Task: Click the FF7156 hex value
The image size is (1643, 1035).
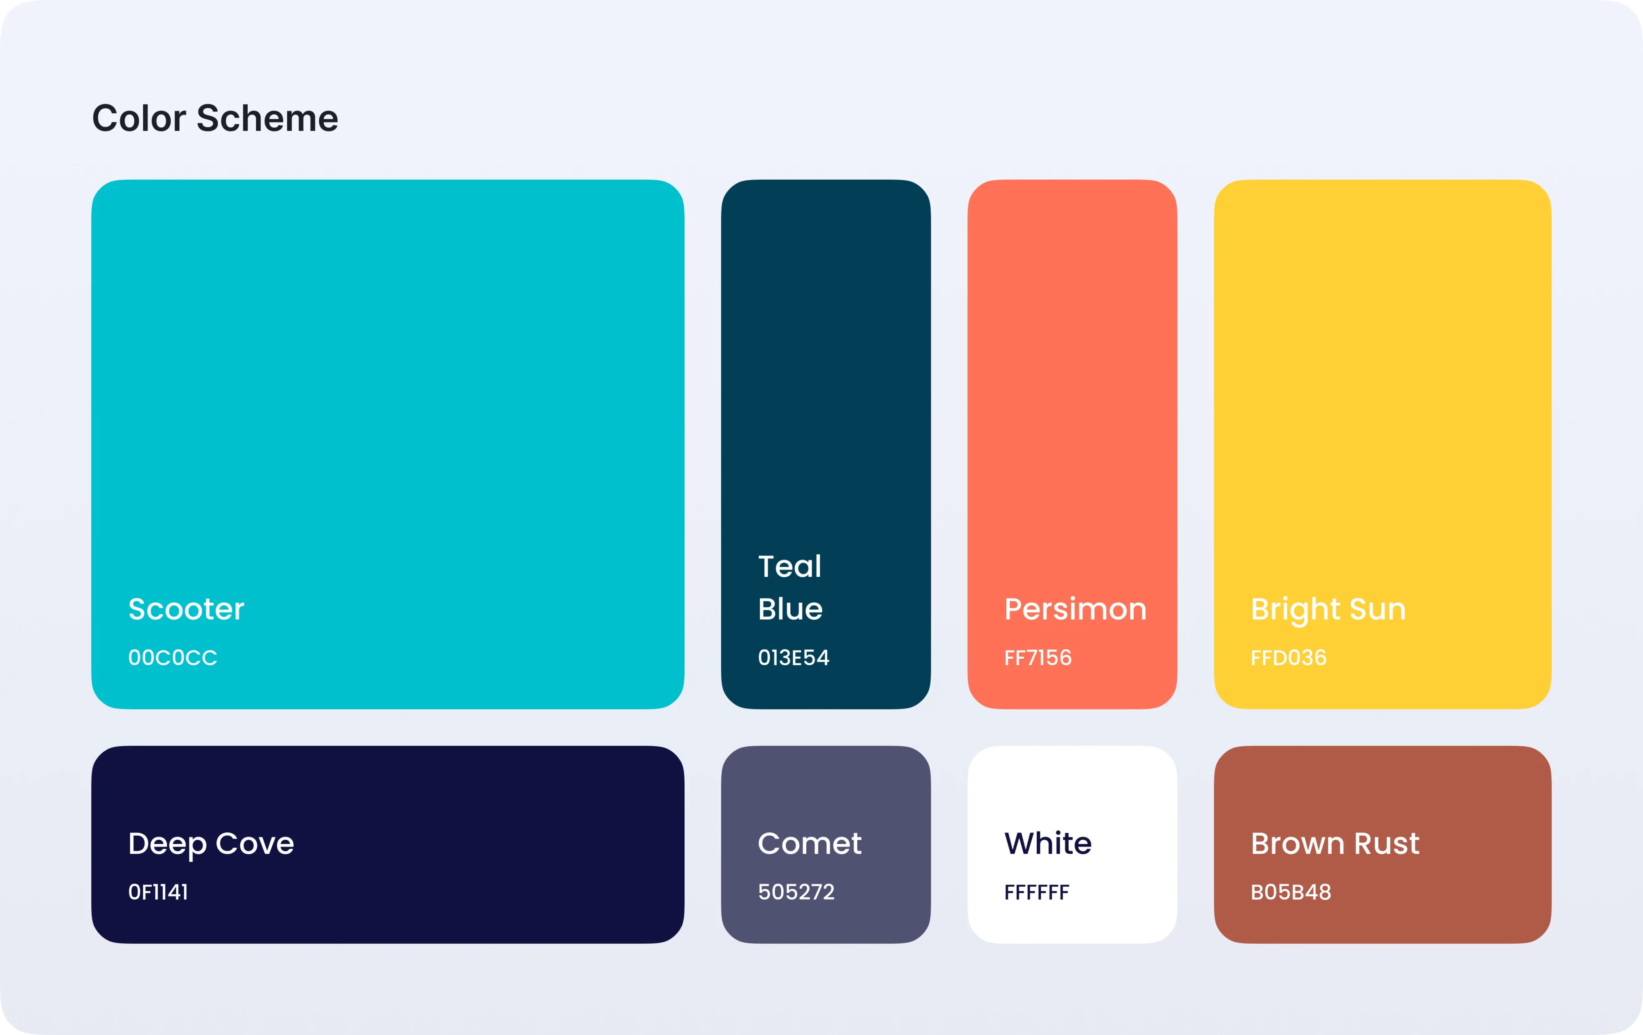Action: (1038, 657)
